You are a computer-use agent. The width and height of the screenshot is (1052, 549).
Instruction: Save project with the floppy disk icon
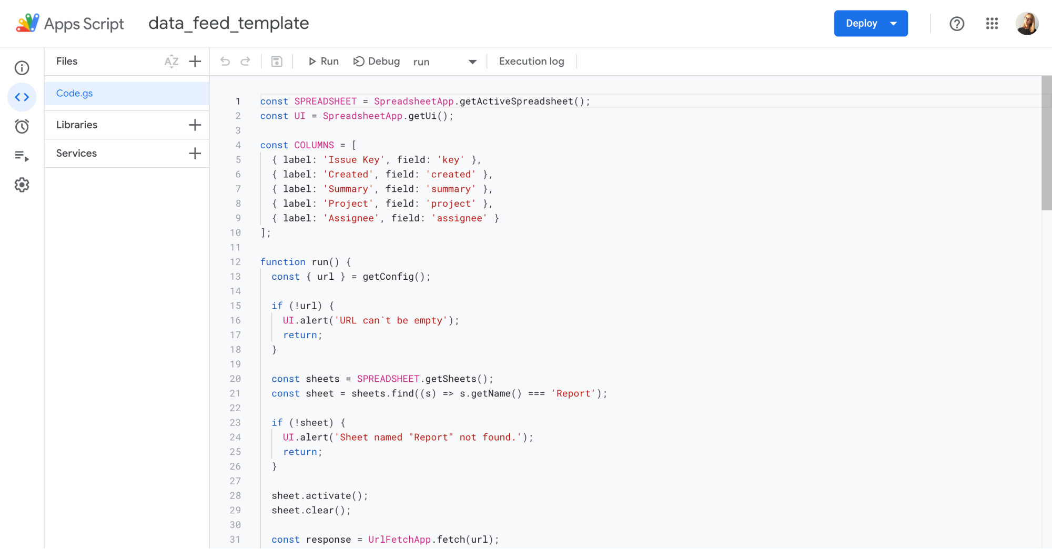[277, 62]
